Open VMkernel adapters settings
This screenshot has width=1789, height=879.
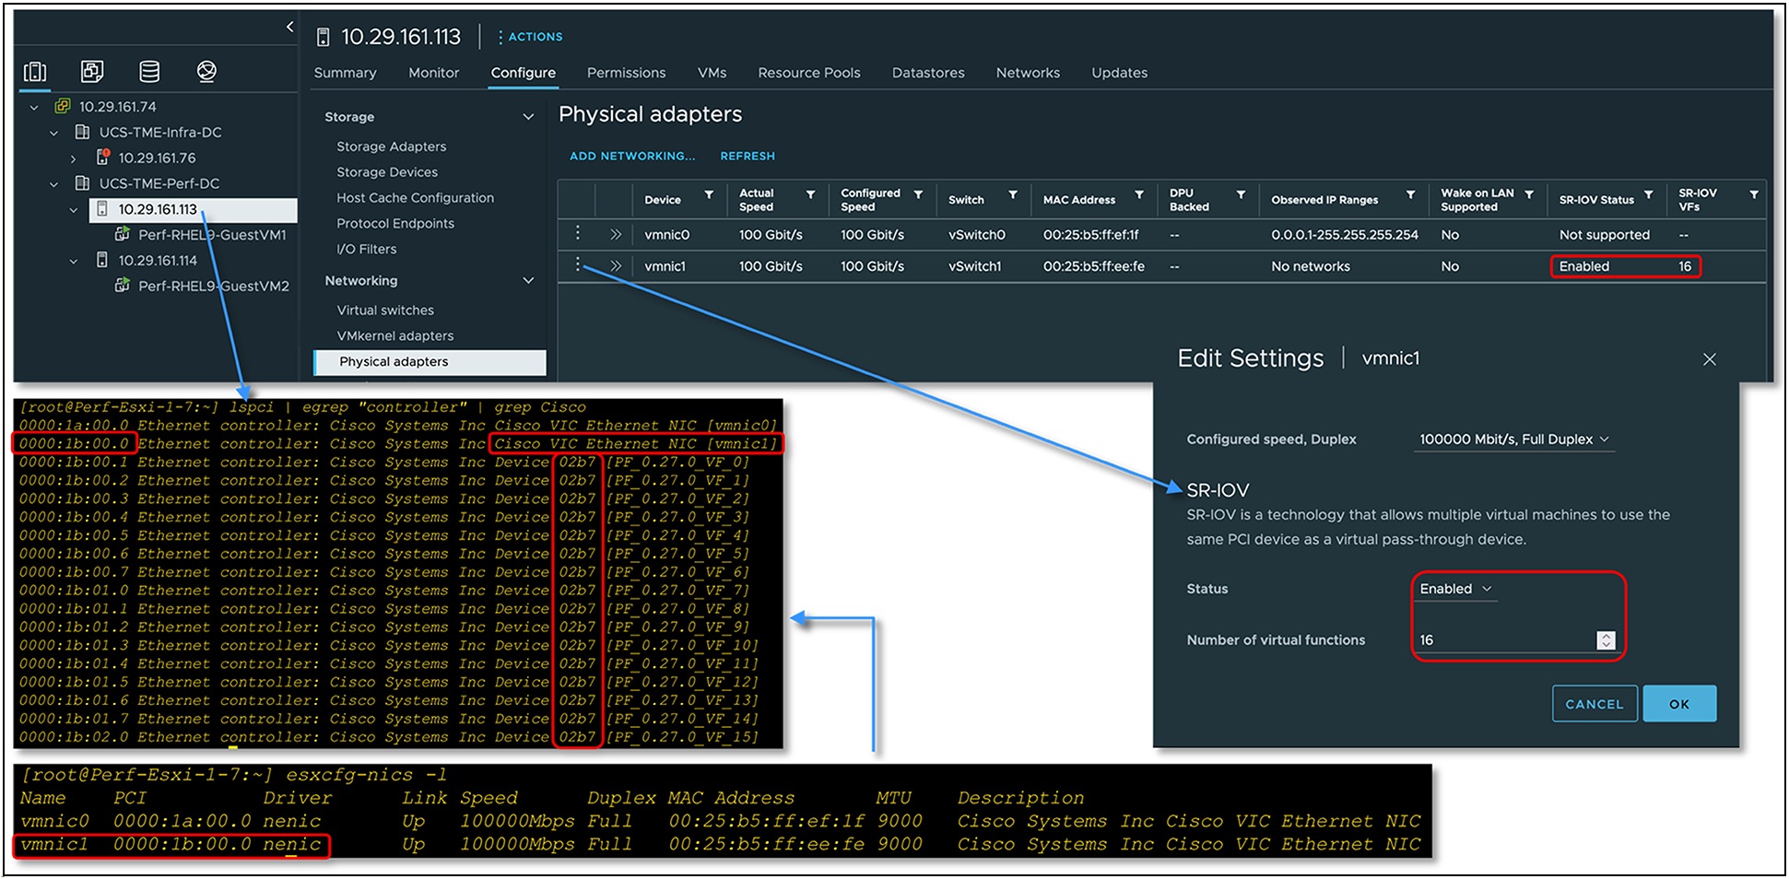coord(394,336)
